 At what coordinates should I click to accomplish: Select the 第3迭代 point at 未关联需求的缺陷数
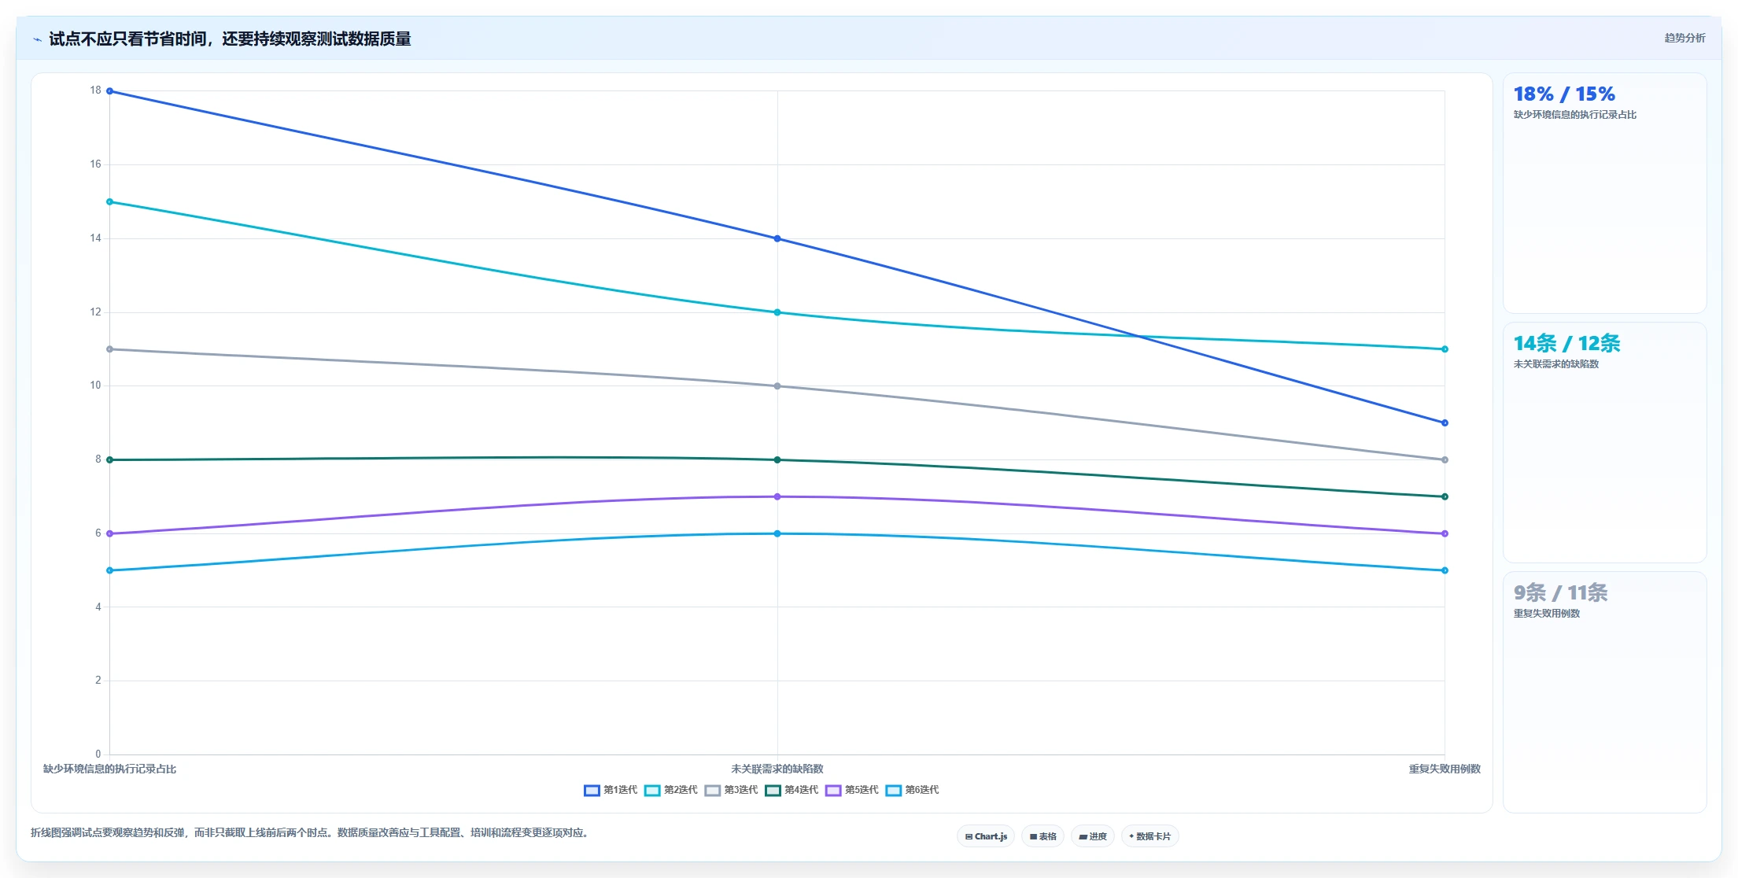pyautogui.click(x=777, y=386)
